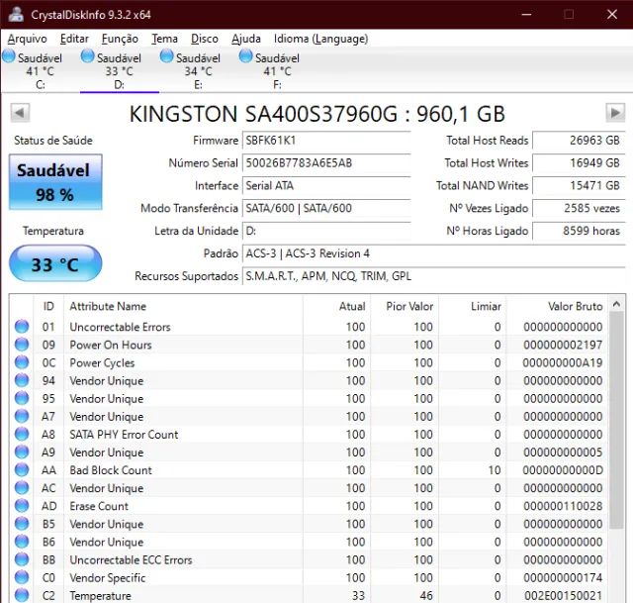Open the Função menu
Viewport: 633px width, 603px height.
pos(120,39)
